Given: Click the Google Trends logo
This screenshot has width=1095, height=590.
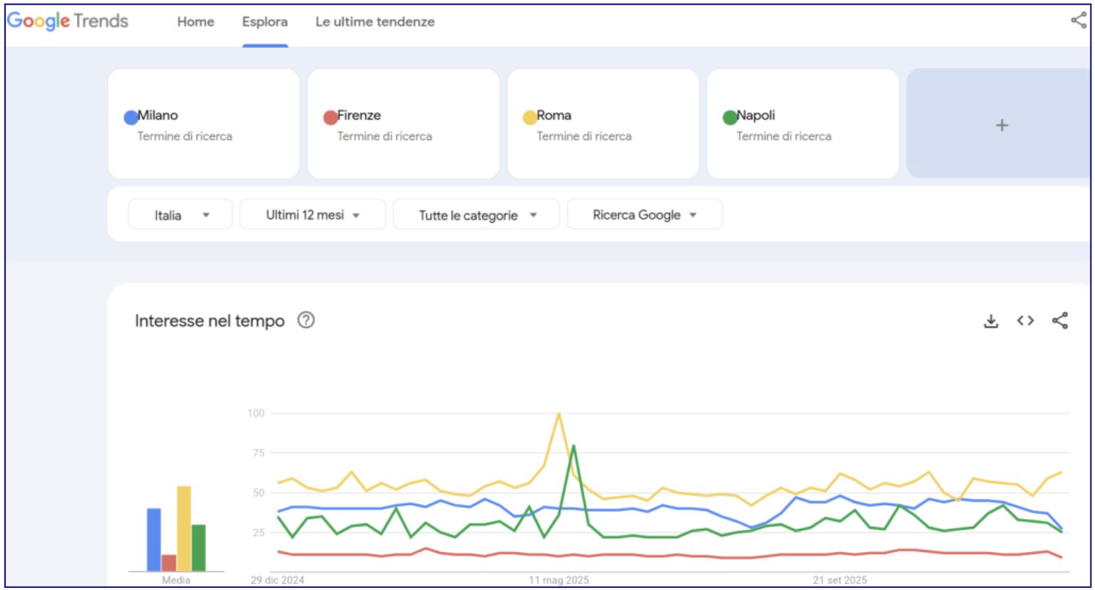Looking at the screenshot, I should pos(68,21).
